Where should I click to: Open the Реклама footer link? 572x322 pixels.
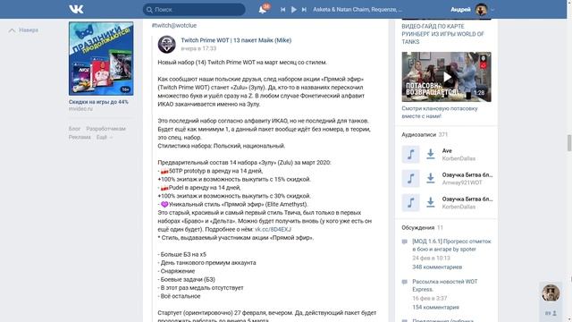point(80,137)
